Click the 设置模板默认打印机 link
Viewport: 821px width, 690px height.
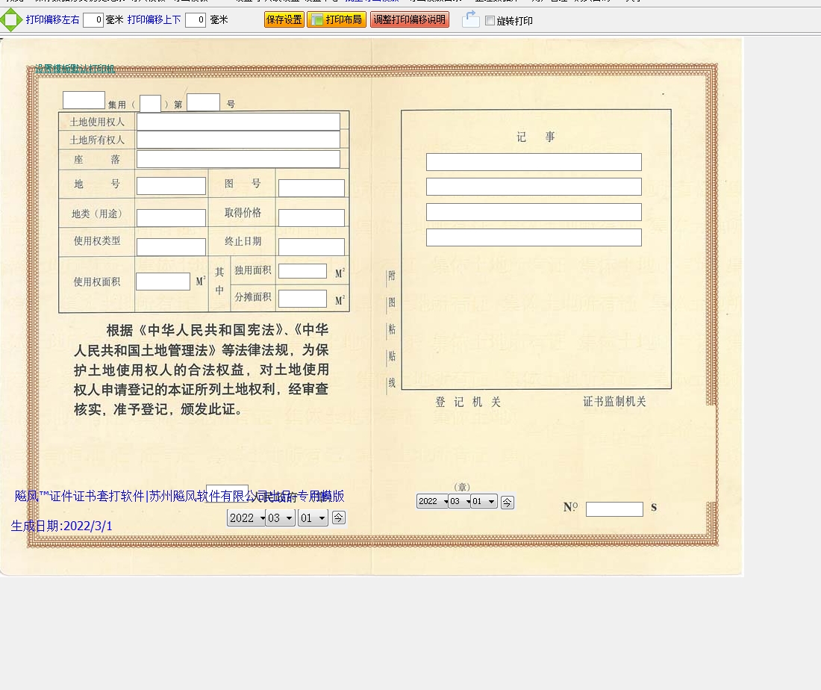(x=75, y=69)
